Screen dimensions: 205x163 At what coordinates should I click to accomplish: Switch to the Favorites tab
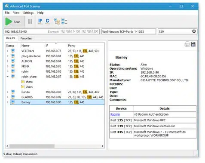26,38
